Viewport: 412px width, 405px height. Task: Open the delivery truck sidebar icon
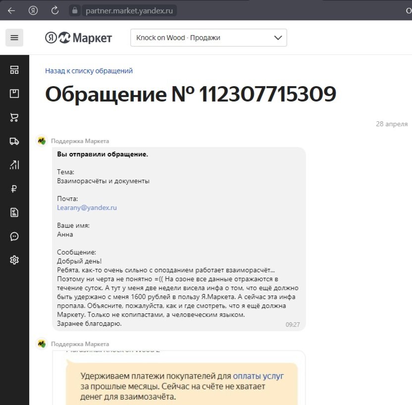14,141
